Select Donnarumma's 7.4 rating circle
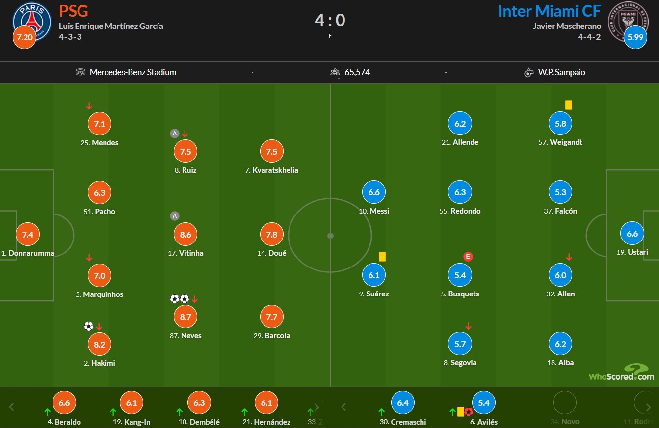This screenshot has width=659, height=428. (27, 235)
